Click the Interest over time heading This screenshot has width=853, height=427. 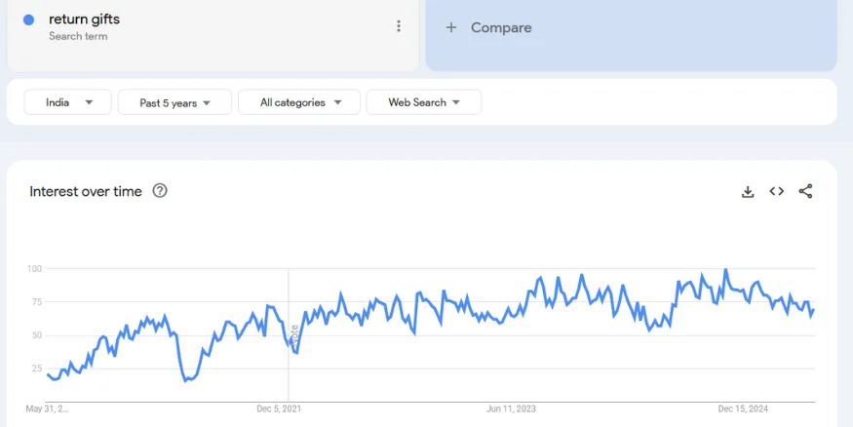pos(86,191)
